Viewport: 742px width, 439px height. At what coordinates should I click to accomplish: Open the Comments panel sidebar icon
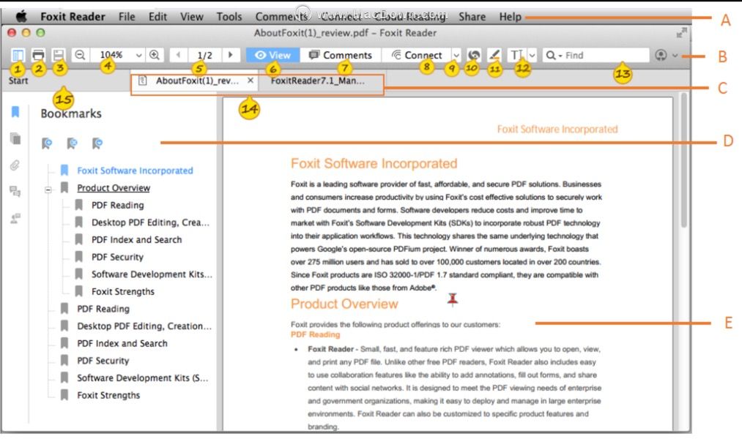point(15,192)
